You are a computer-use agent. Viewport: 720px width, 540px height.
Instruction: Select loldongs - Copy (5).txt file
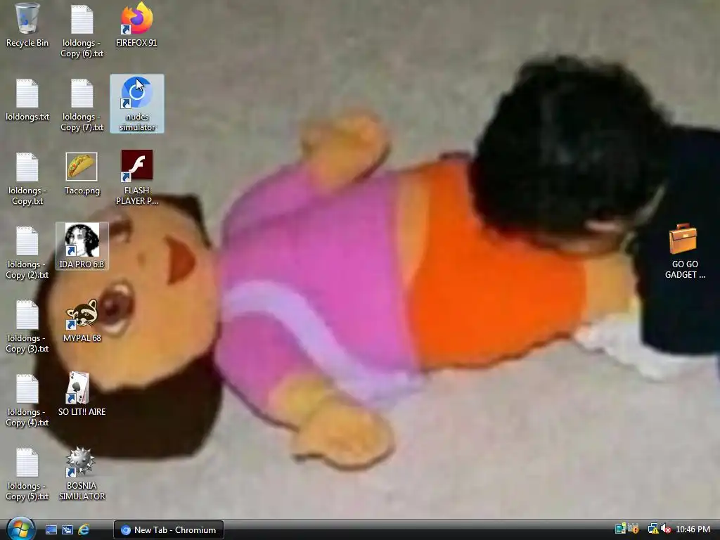tap(27, 475)
